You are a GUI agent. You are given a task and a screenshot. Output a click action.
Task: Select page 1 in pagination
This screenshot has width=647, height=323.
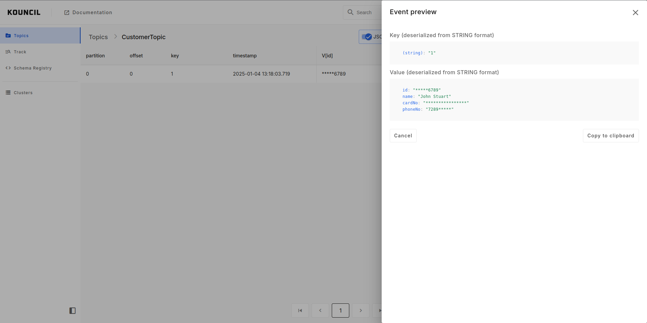click(x=341, y=311)
